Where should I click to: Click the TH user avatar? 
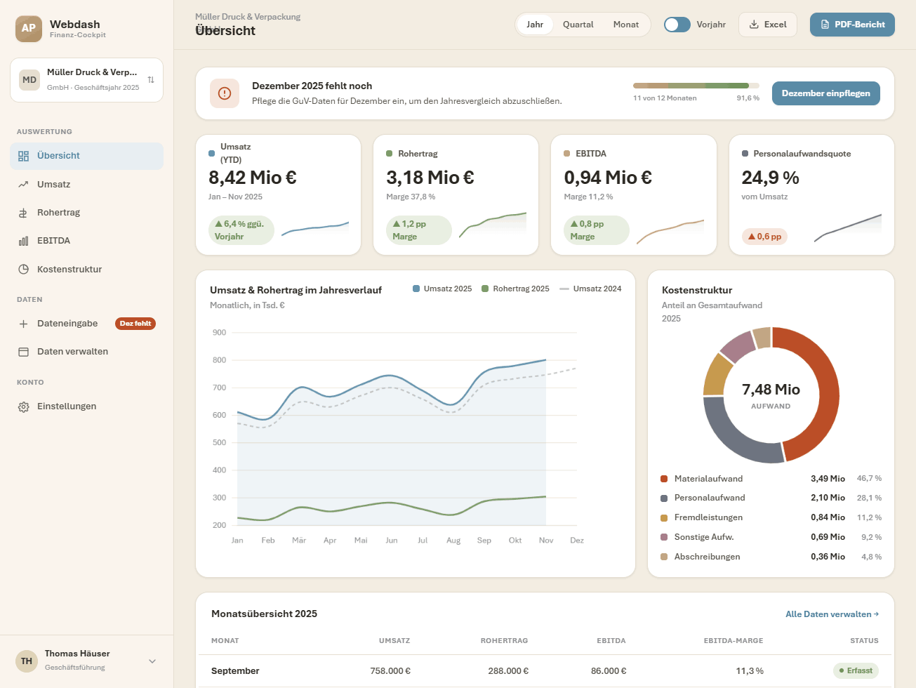27,661
